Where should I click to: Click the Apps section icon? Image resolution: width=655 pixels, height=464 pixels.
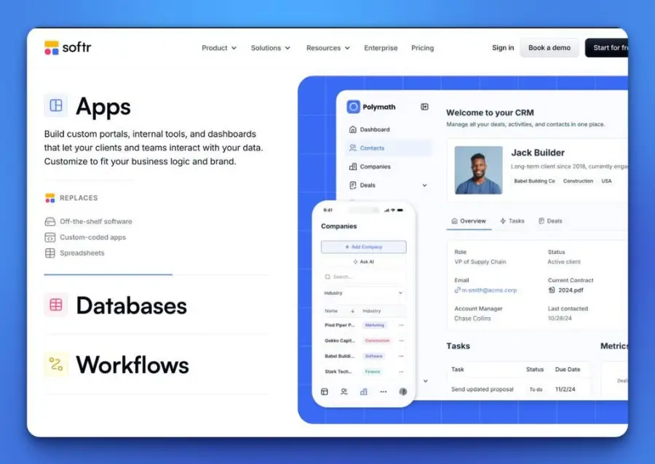(56, 105)
